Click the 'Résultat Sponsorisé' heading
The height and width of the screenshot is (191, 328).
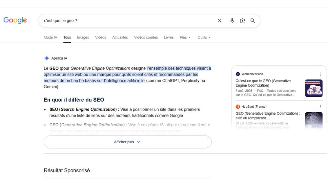(67, 171)
